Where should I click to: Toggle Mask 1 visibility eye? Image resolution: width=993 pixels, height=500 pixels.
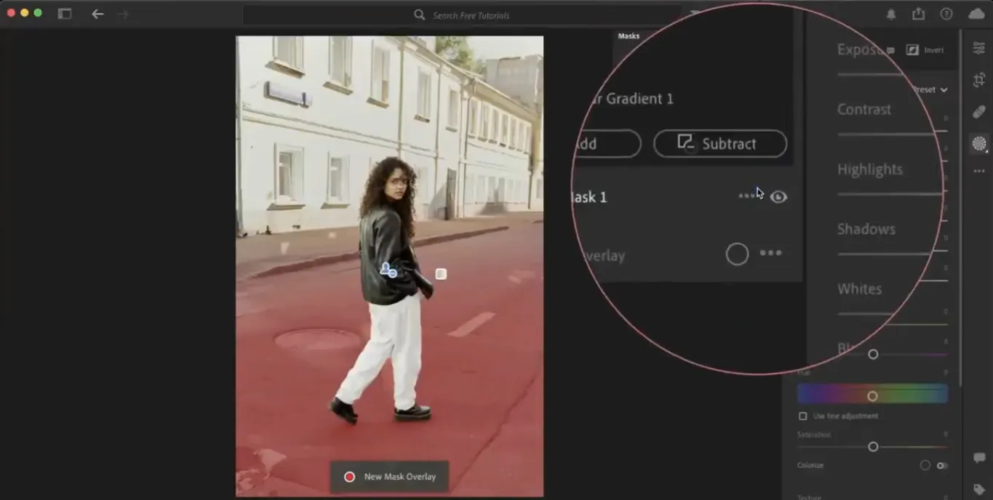click(778, 197)
